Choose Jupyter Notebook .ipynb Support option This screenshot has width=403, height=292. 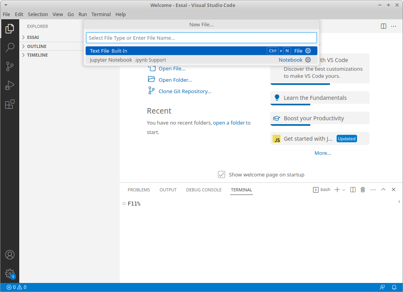[x=201, y=60]
